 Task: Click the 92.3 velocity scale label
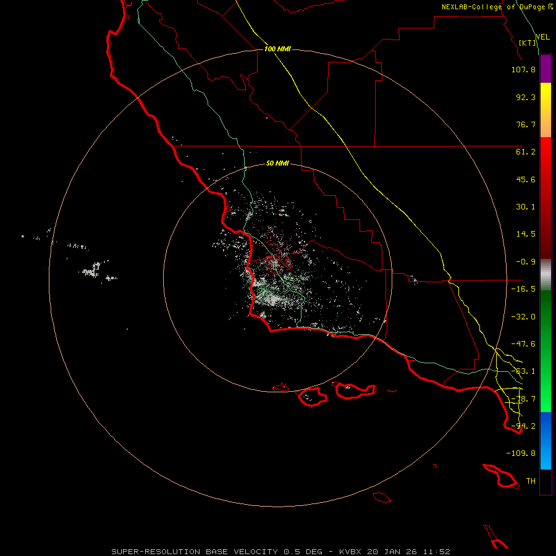point(526,97)
